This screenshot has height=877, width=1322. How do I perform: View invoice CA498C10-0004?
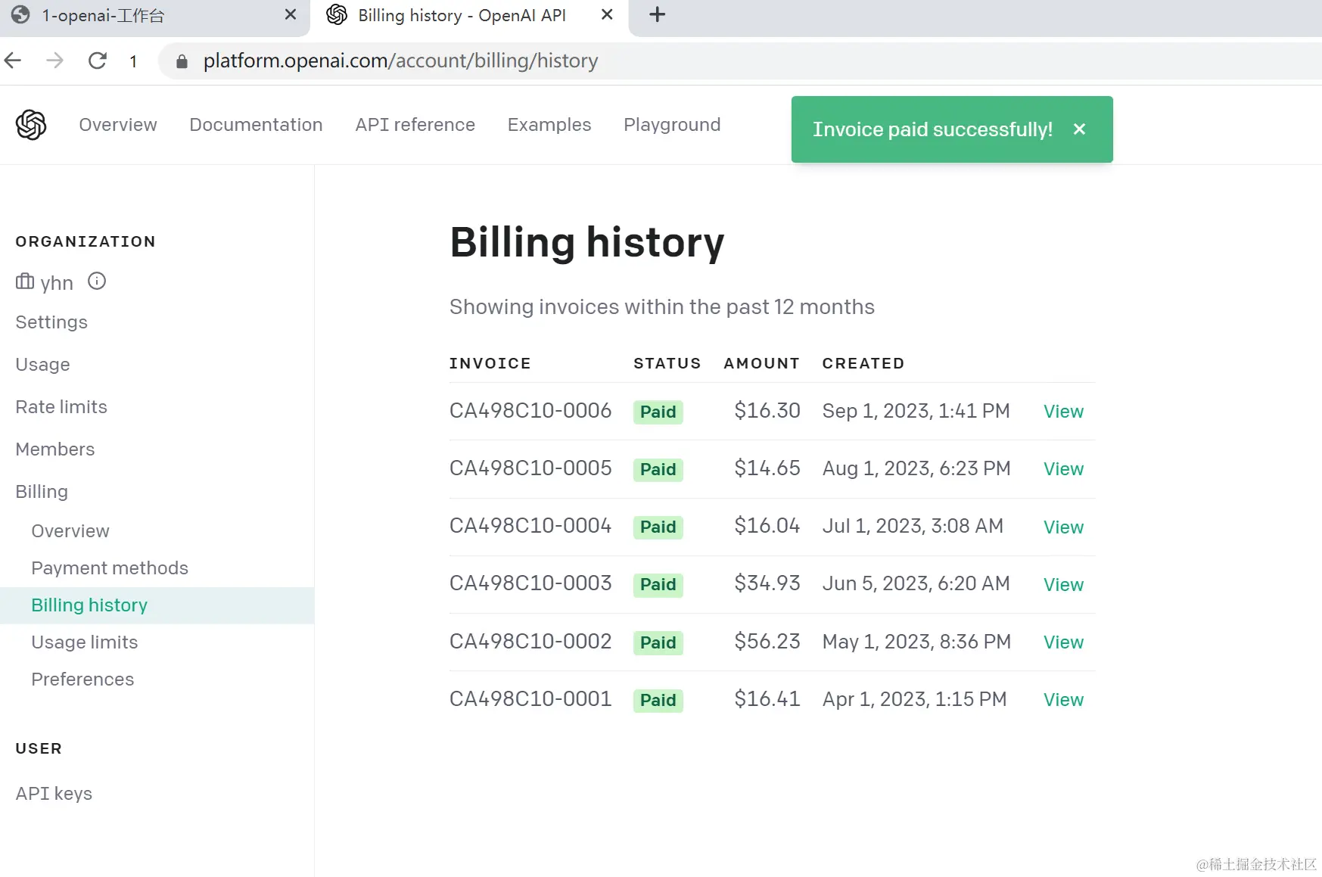[1063, 527]
